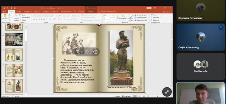226x104 pixels.
Task: Open the File (Файл) tab
Action: [5, 12]
